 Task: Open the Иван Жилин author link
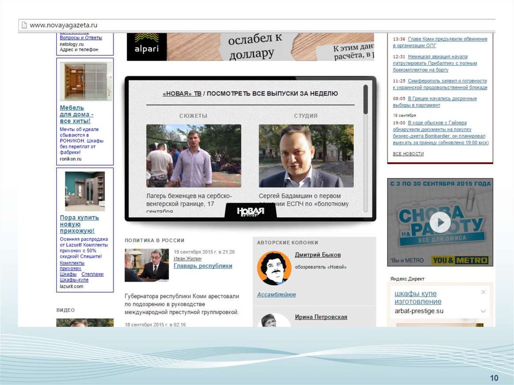point(187,259)
